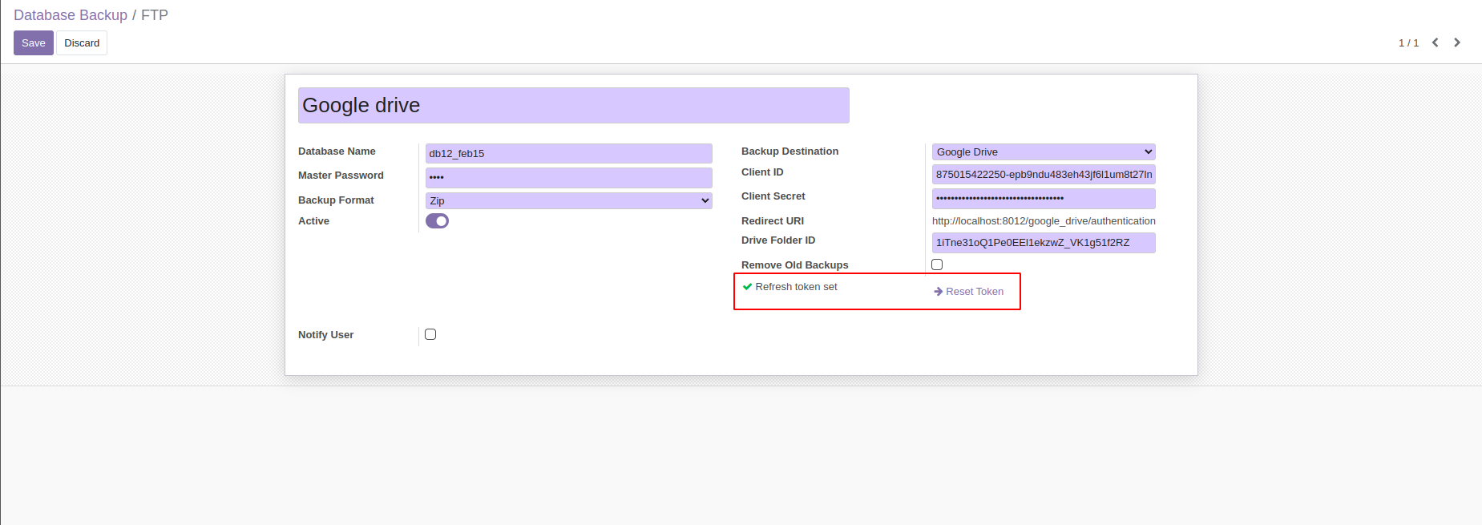
Task: Click the Client ID label
Action: (x=762, y=172)
